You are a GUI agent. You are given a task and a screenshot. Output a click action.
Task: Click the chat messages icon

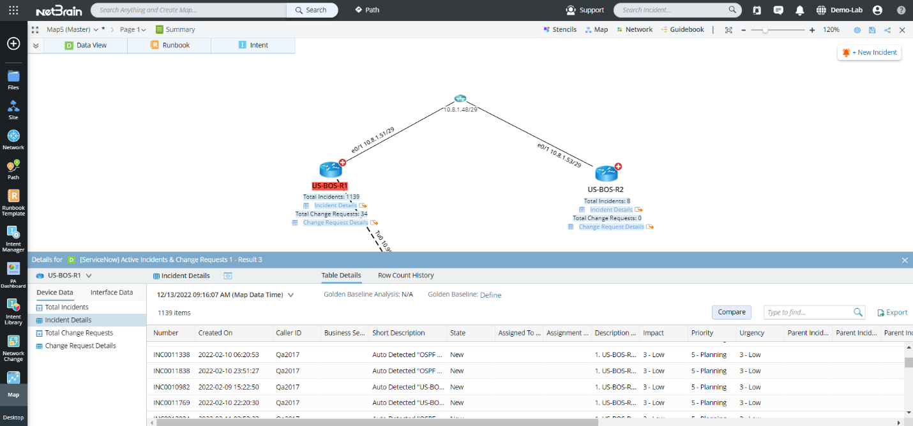coord(778,10)
